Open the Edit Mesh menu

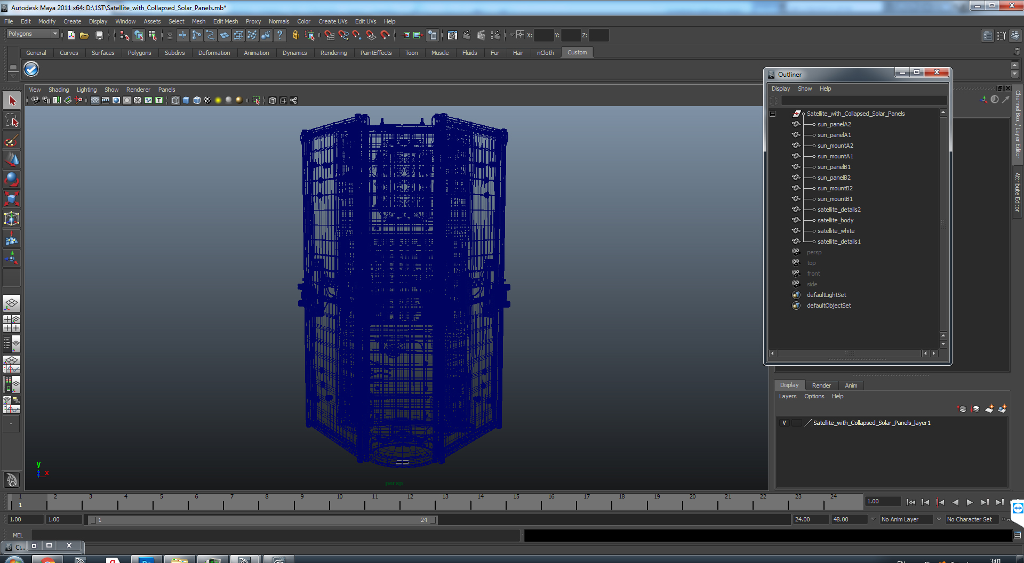click(226, 21)
